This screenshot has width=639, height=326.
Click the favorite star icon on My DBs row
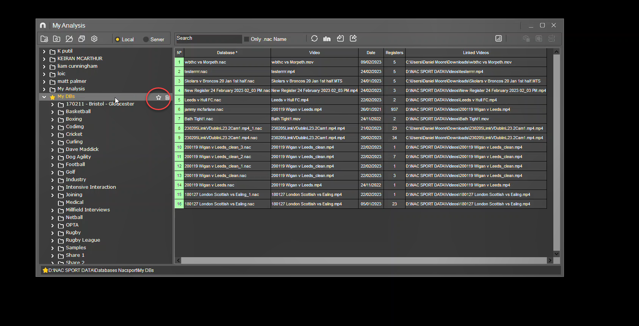click(x=158, y=98)
